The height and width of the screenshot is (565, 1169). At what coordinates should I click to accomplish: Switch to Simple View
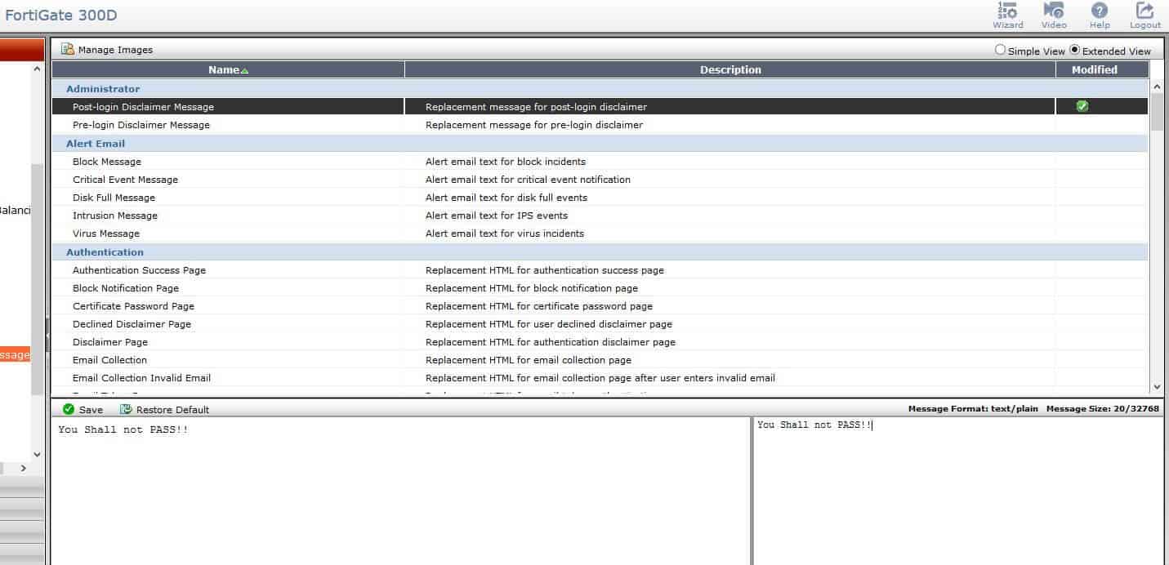tap(1000, 49)
